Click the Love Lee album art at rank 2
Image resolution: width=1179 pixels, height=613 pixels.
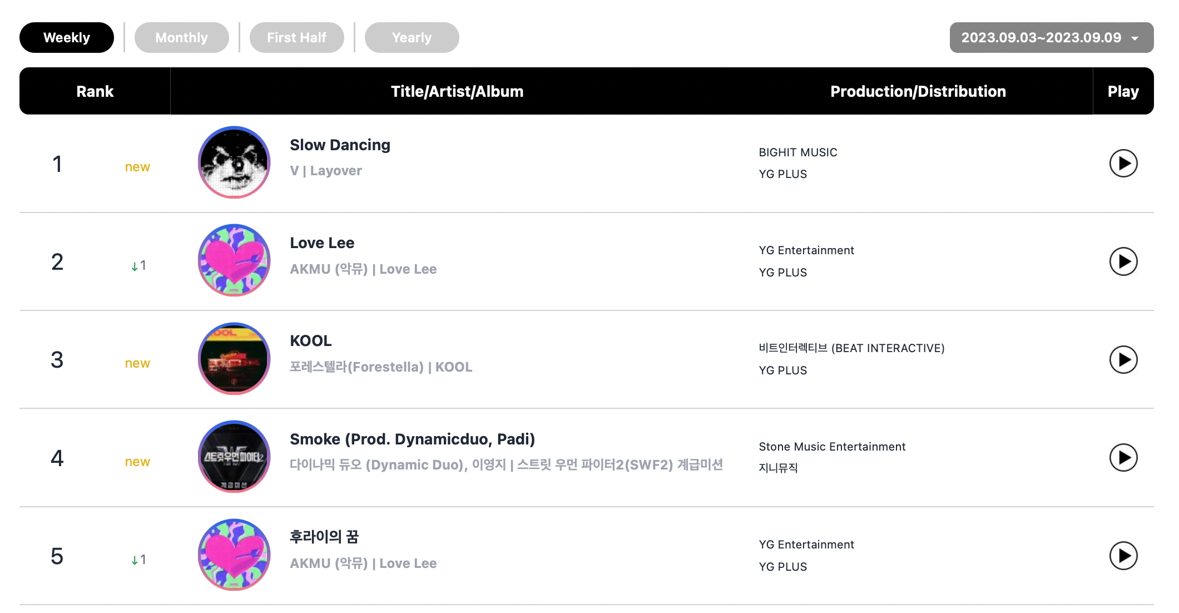(x=234, y=260)
